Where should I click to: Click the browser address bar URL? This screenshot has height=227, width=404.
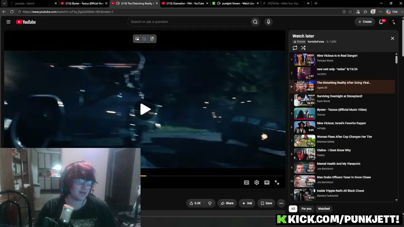pos(68,12)
